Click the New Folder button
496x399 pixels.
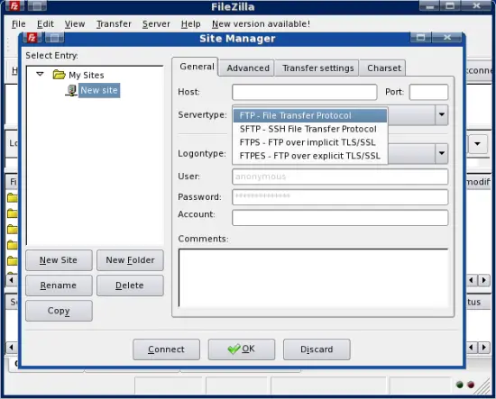pyautogui.click(x=130, y=260)
